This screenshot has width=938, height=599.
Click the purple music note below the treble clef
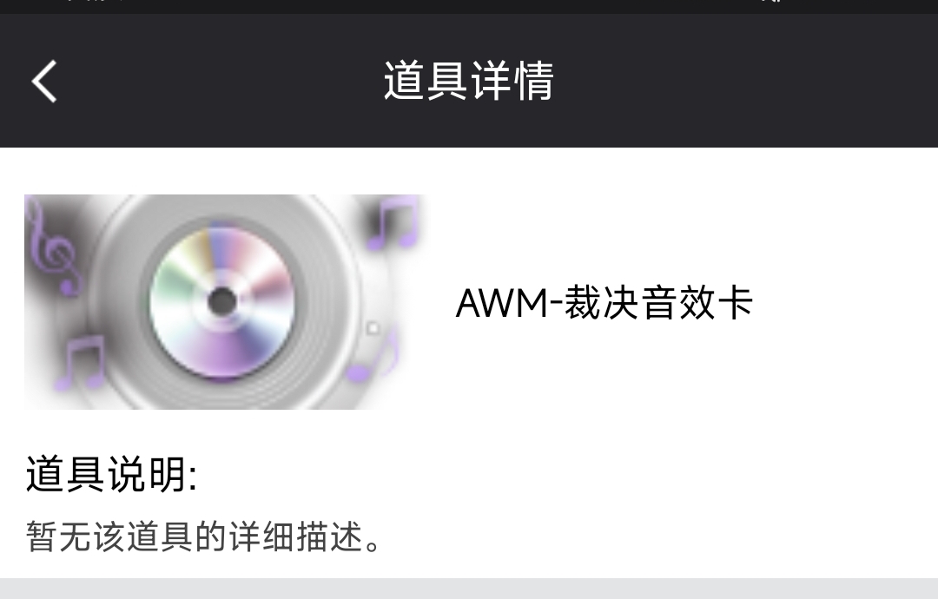pos(81,362)
